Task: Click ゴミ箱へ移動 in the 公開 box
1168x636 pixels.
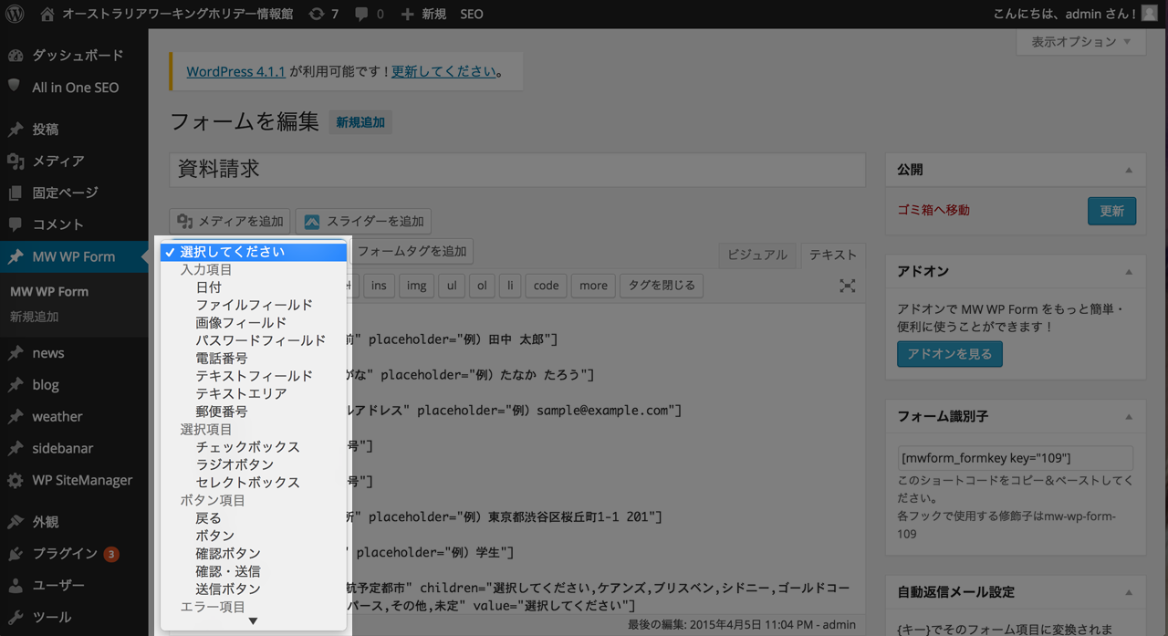Action: [933, 210]
